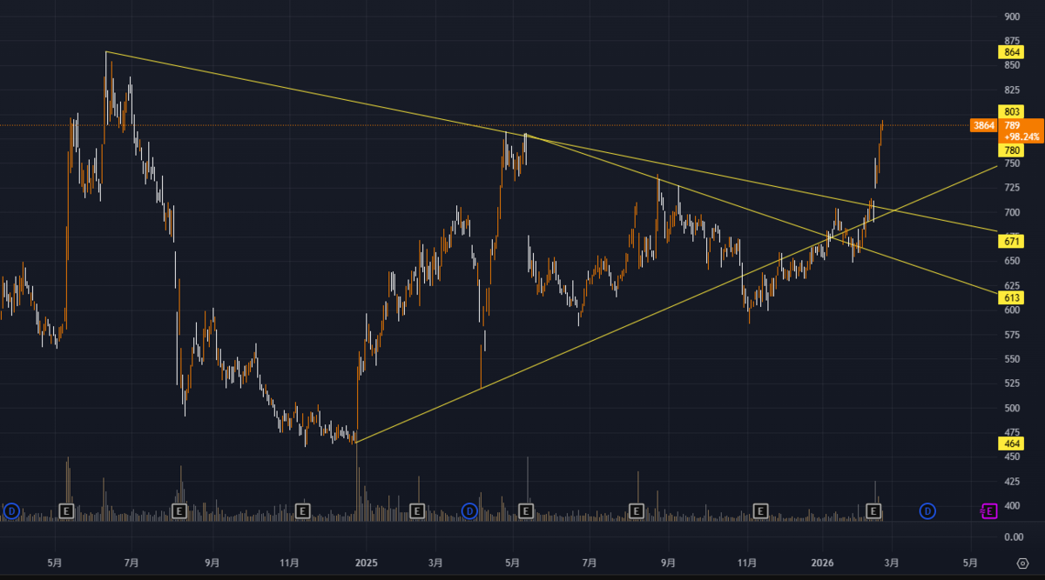Click the 550 price scale value
The width and height of the screenshot is (1045, 580).
click(1012, 359)
